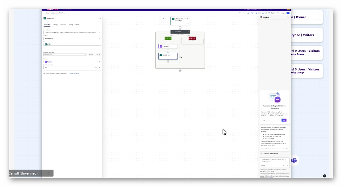The width and height of the screenshot is (342, 187).
Task: Open the round help question mark icon
Action: [325, 176]
